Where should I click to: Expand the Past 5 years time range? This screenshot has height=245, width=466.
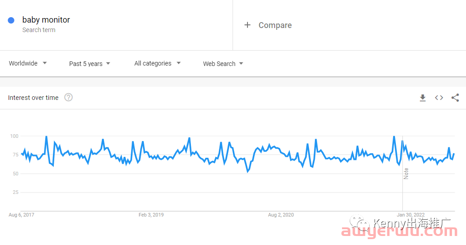coord(90,64)
